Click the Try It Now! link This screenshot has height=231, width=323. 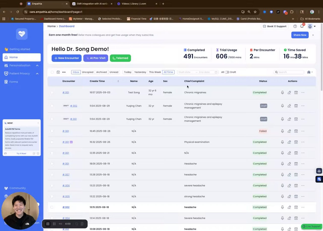21,153
